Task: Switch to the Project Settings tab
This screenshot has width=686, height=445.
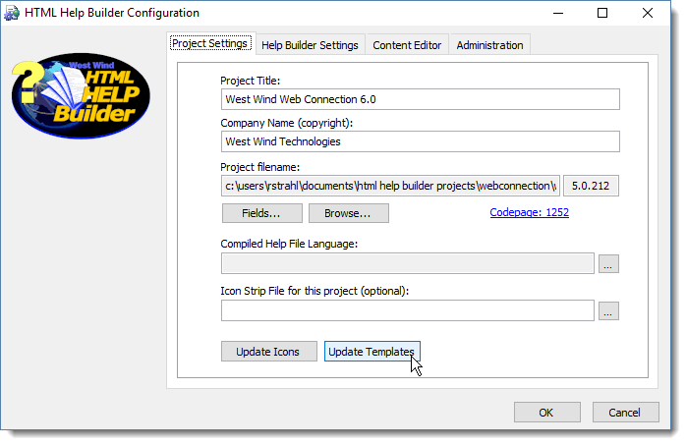Action: (210, 43)
